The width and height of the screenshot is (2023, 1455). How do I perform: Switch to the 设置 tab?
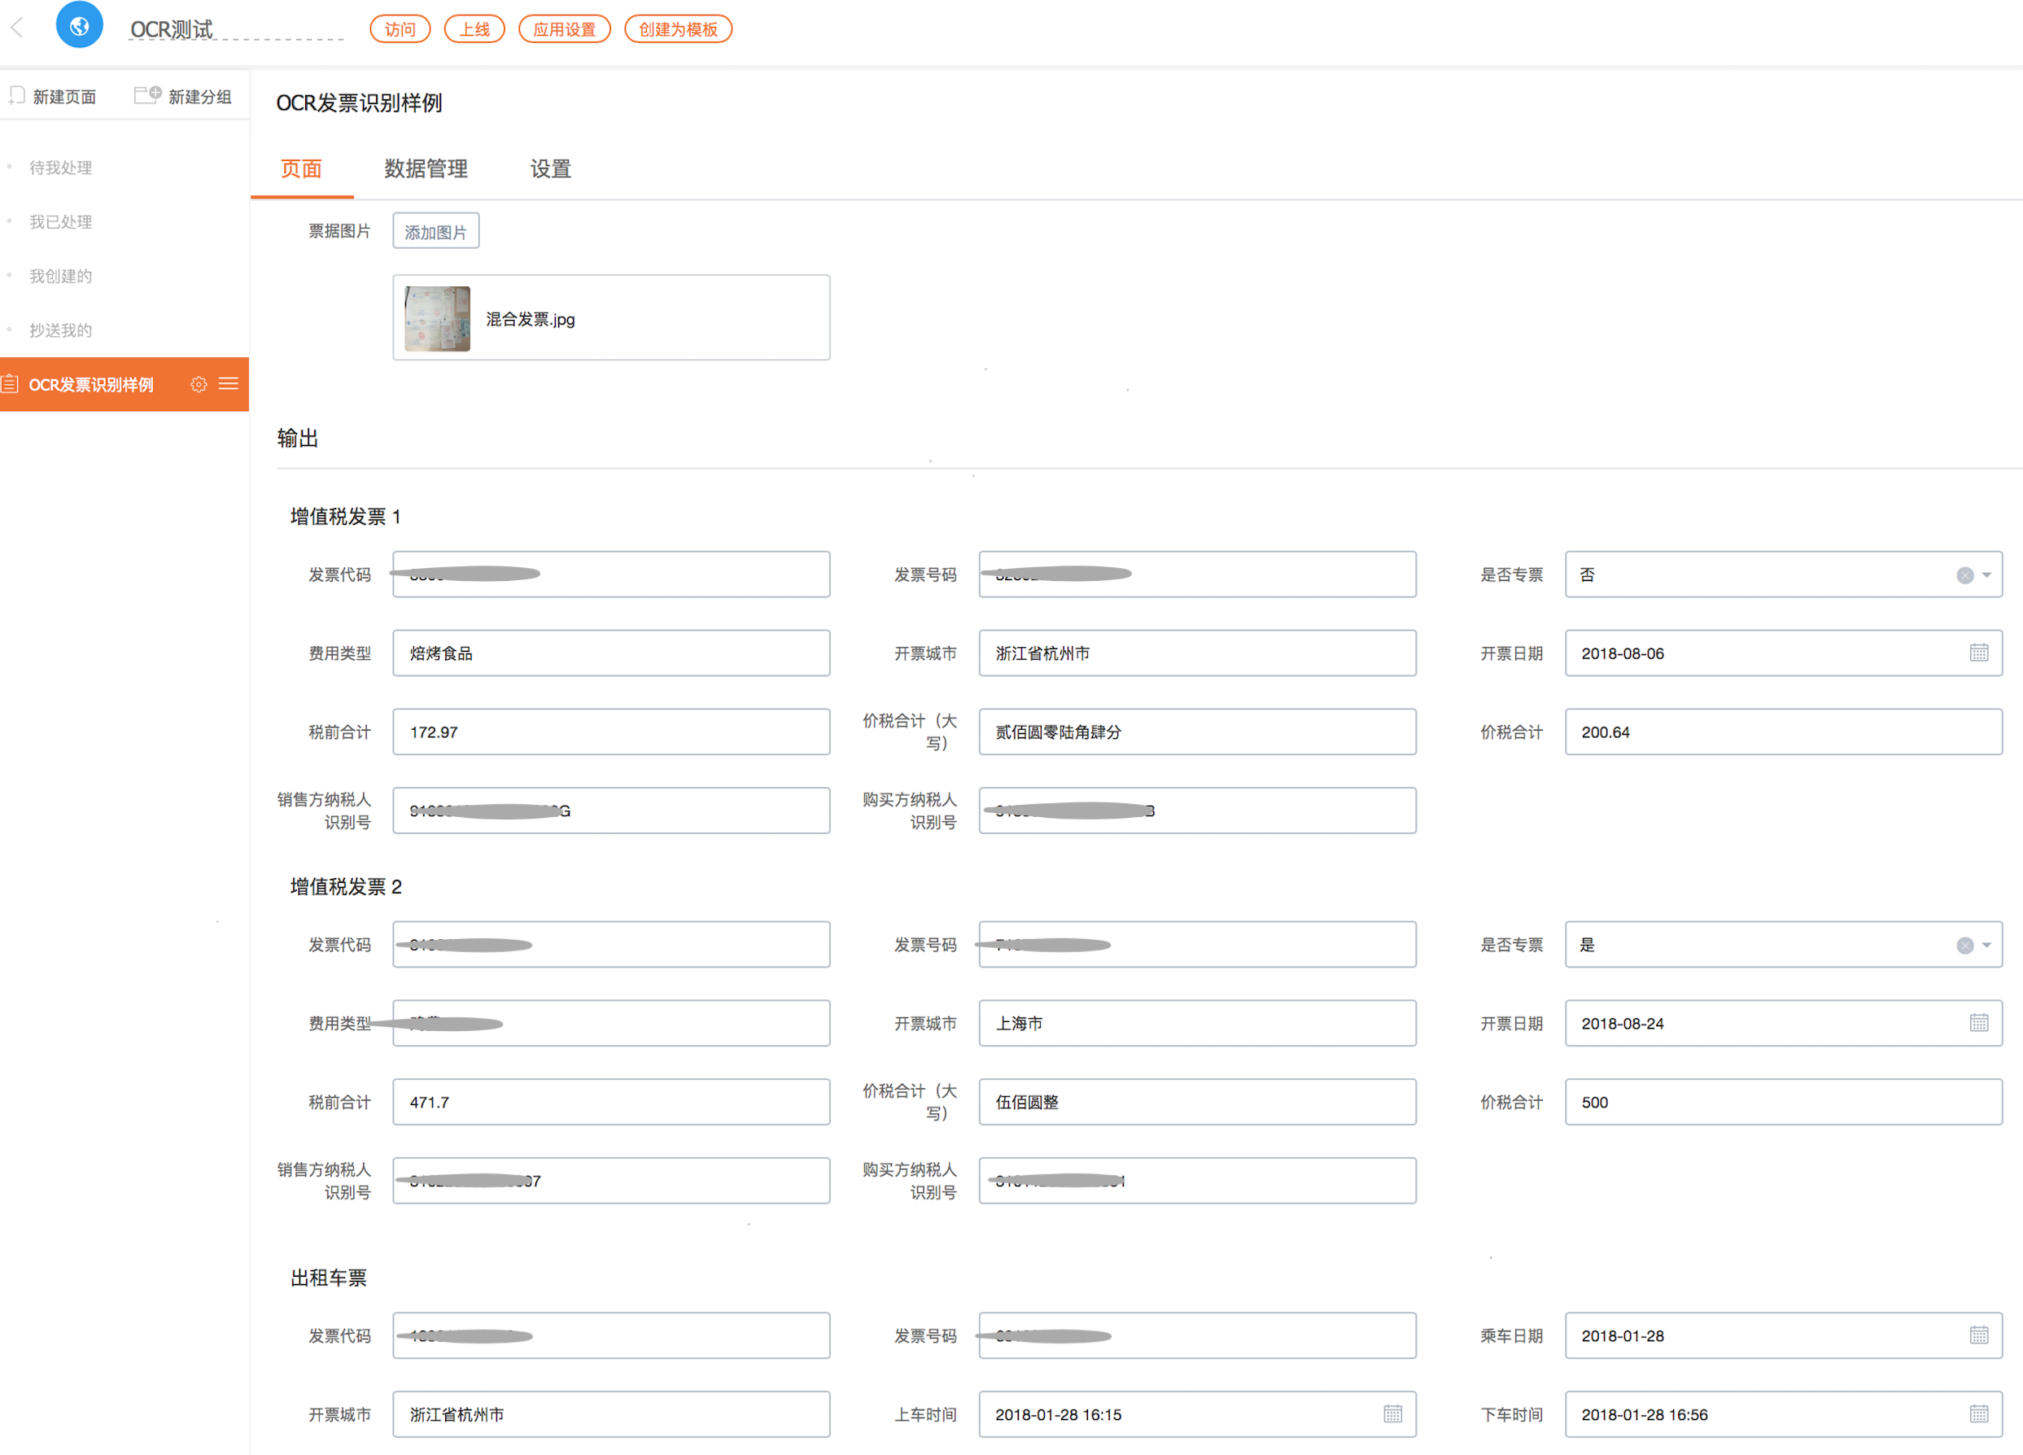click(x=550, y=168)
